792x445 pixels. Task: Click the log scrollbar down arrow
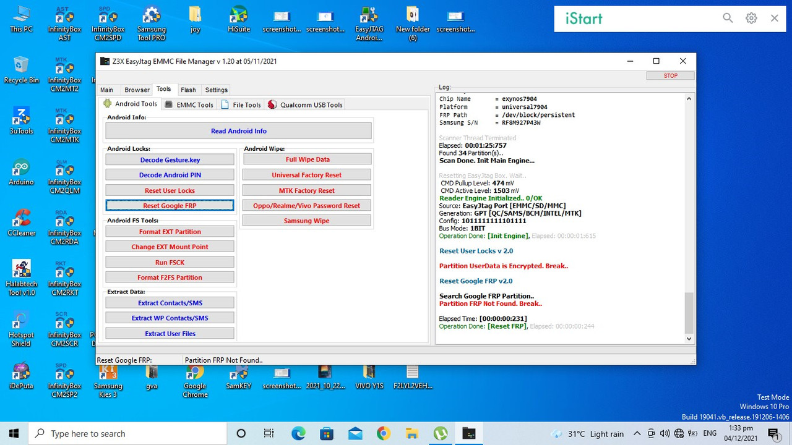(x=689, y=338)
